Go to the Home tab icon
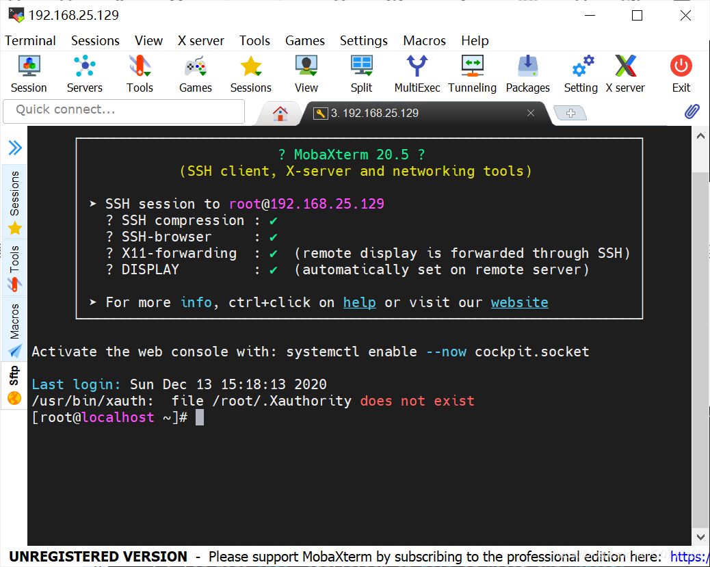 [x=280, y=114]
